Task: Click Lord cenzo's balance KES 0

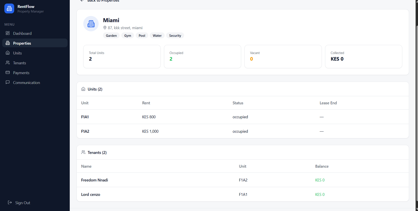Action: pyautogui.click(x=320, y=194)
